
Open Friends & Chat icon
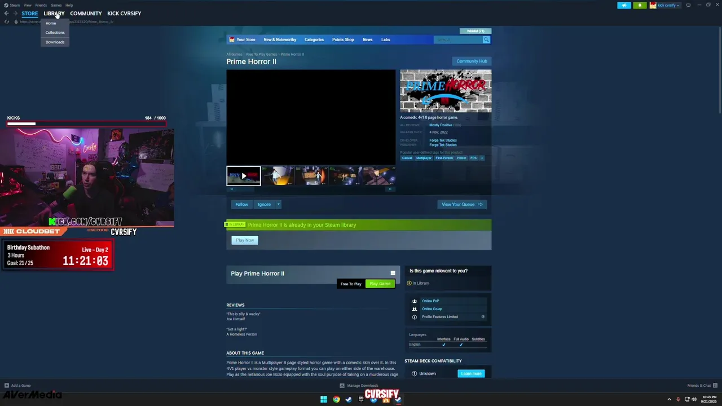pos(715,386)
